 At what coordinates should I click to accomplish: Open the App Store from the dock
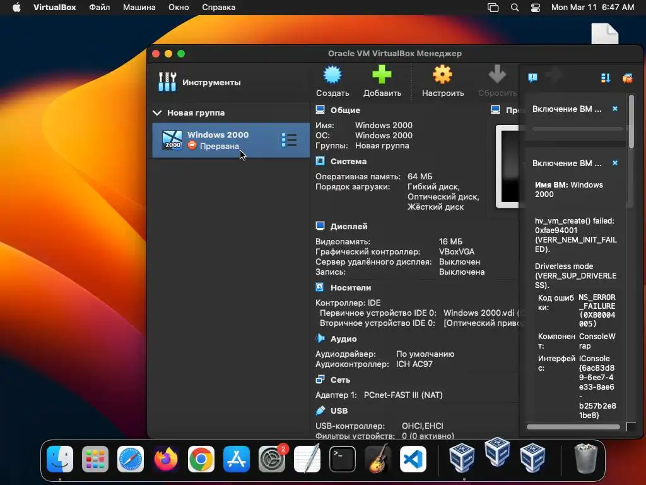tap(237, 459)
